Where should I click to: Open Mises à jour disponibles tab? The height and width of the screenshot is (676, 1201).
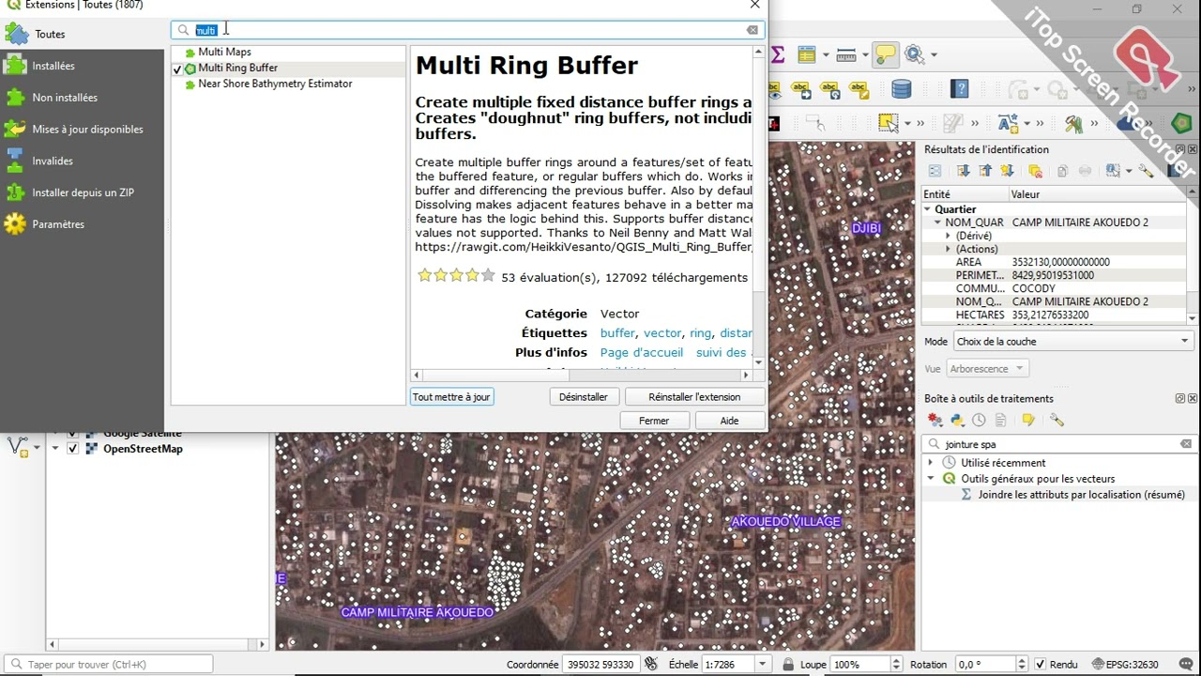point(83,130)
